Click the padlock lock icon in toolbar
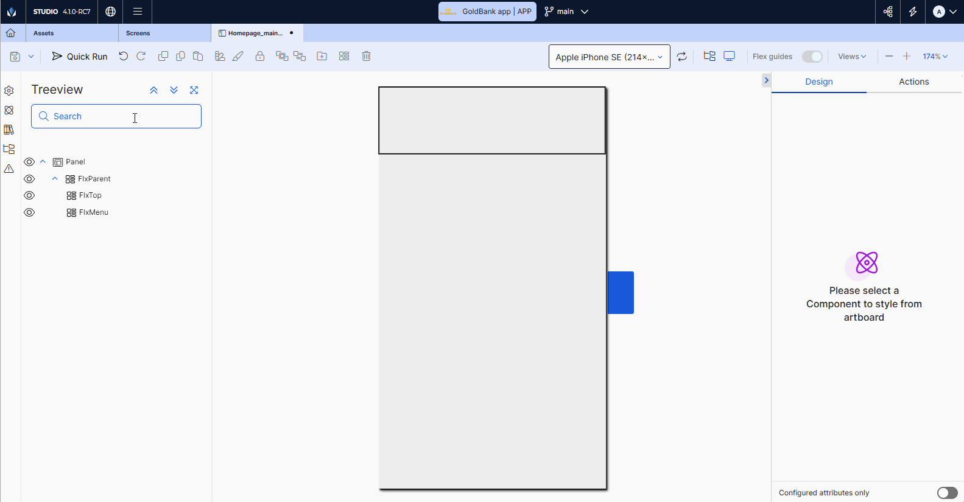Screen dimensions: 964x502 tap(260, 56)
